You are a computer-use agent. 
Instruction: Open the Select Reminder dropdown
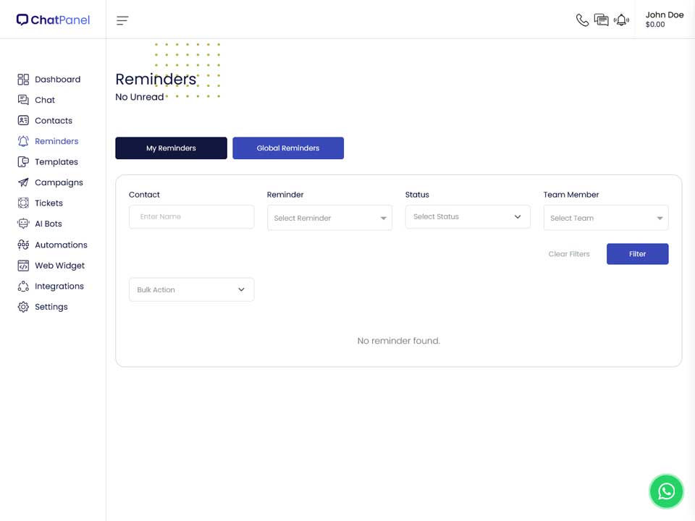tap(330, 218)
